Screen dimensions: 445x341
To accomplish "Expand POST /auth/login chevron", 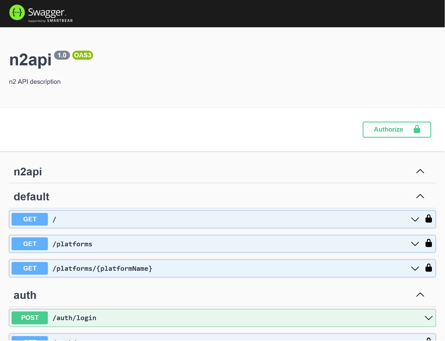I will pyautogui.click(x=429, y=318).
